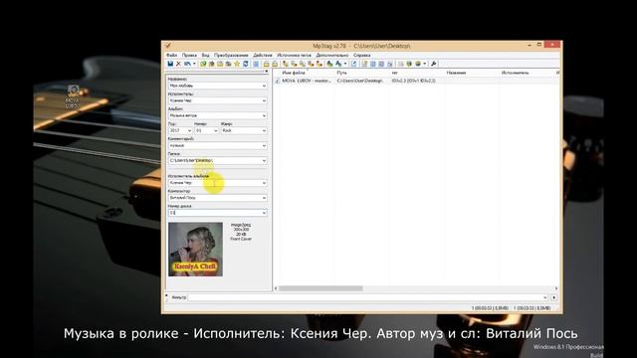Open the Правка menu

[x=189, y=55]
